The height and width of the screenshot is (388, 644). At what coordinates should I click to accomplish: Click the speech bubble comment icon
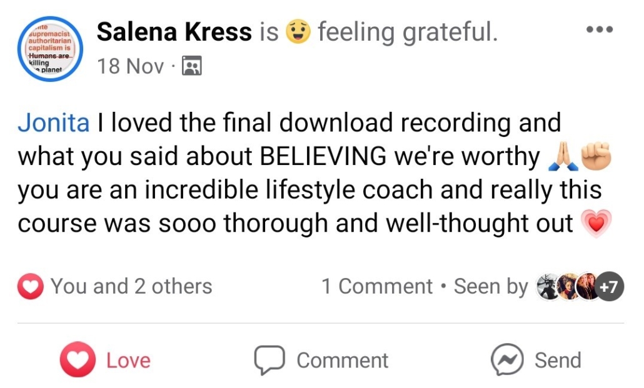coord(269,361)
